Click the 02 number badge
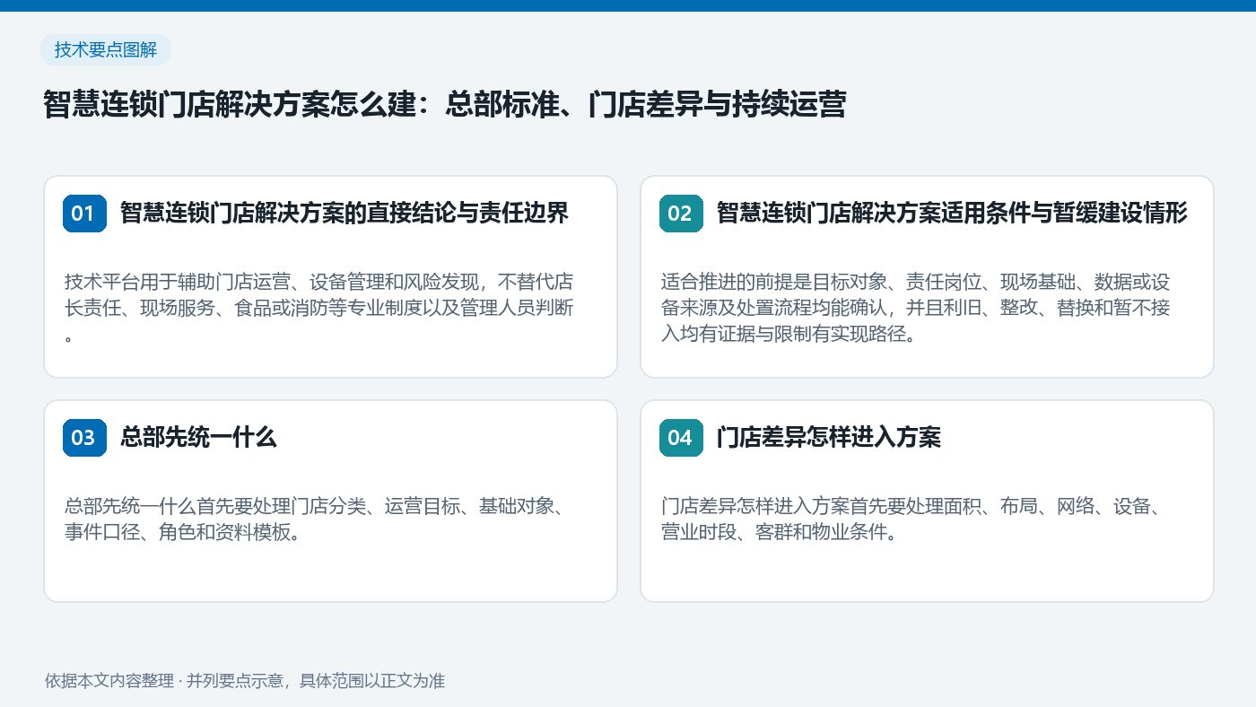This screenshot has height=707, width=1256. [x=681, y=214]
